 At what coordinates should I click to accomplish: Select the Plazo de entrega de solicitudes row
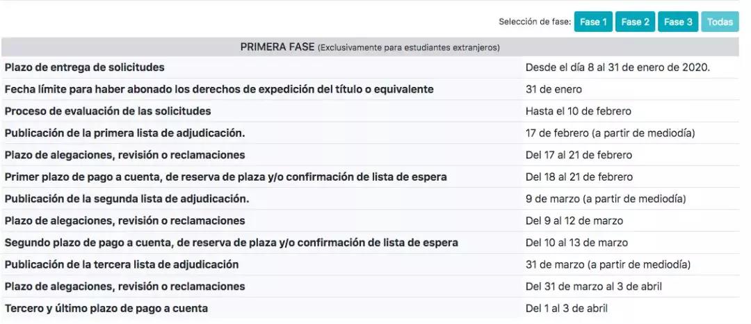[370, 67]
